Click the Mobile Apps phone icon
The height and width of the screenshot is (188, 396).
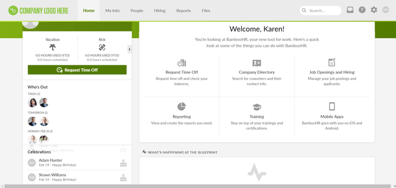(332, 107)
